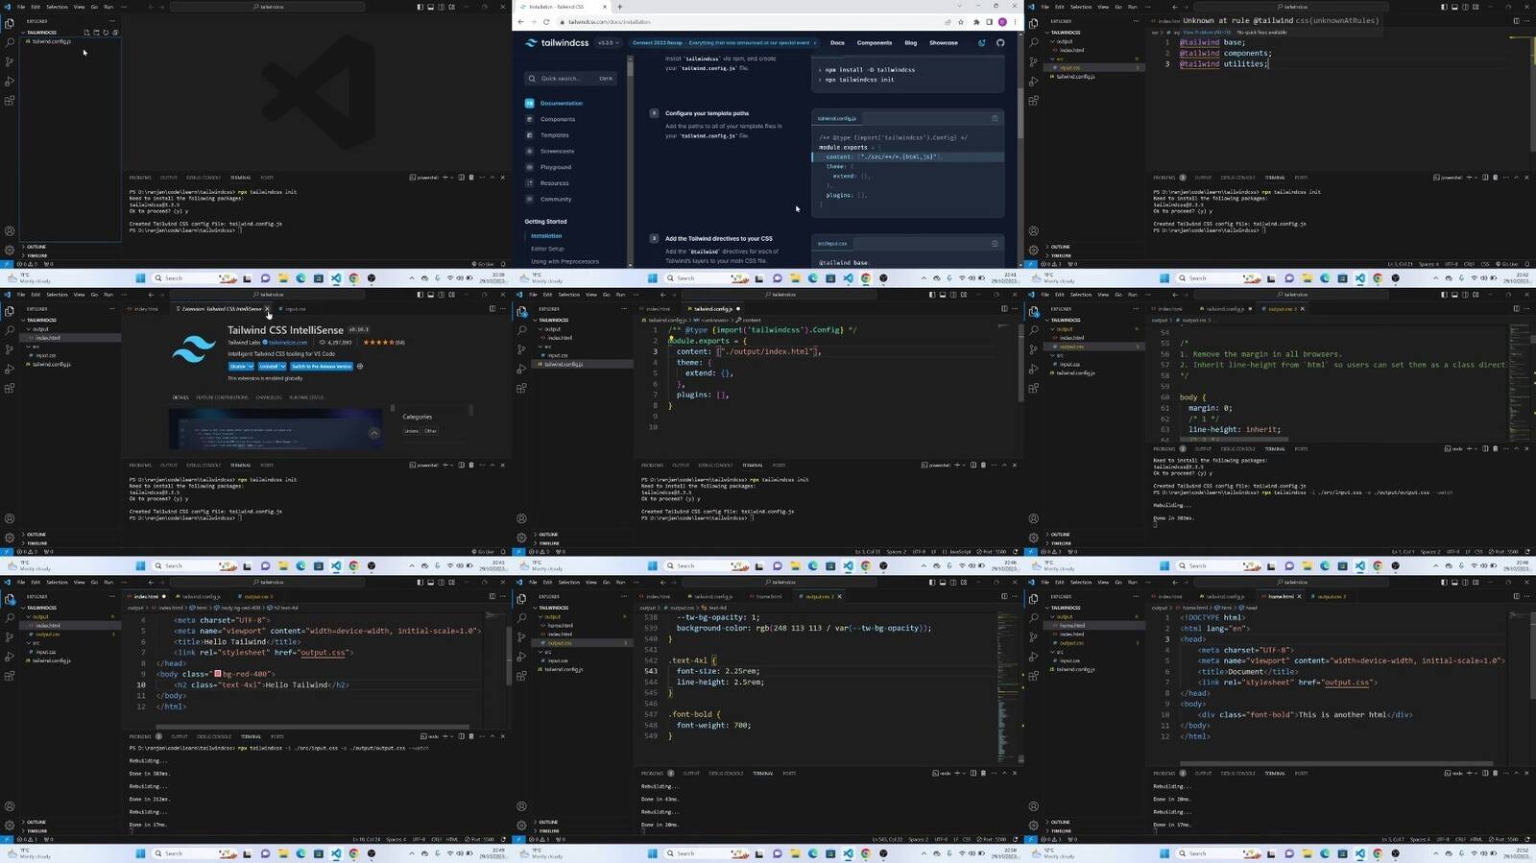
Task: Open Search view in empty-editor VS Code activity bar
Action: click(x=10, y=42)
